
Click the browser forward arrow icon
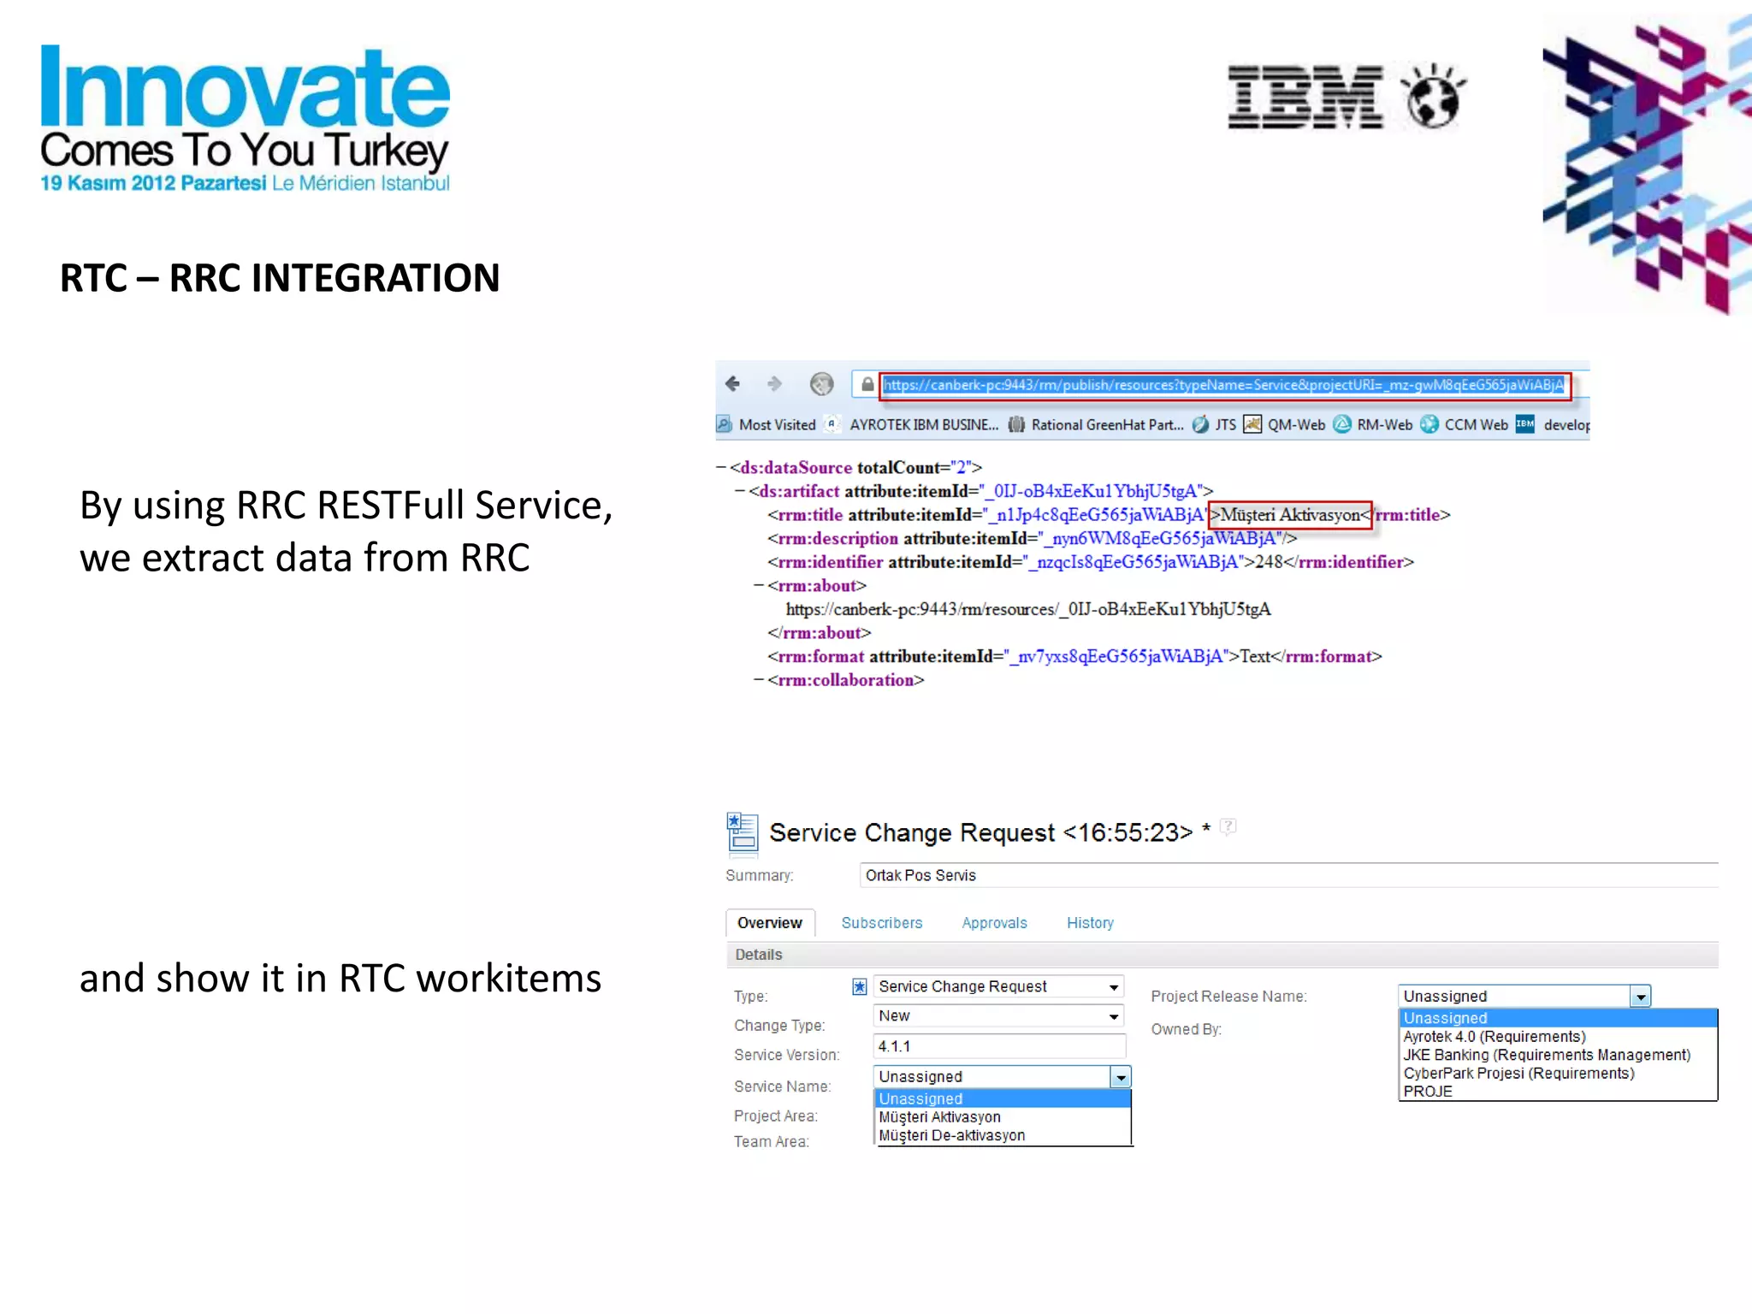(x=774, y=384)
